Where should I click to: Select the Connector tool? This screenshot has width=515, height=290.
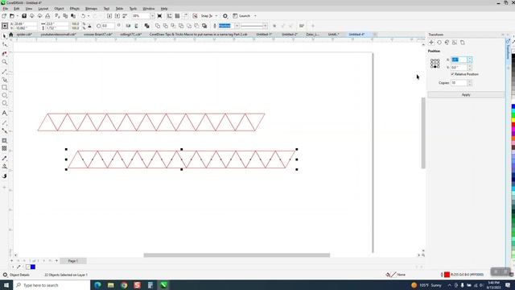[x=4, y=130]
